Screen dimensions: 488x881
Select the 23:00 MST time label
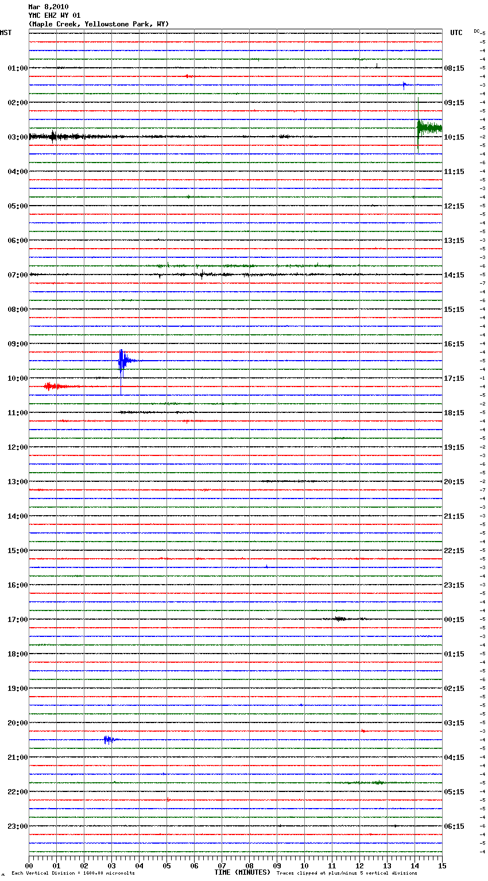coord(18,826)
